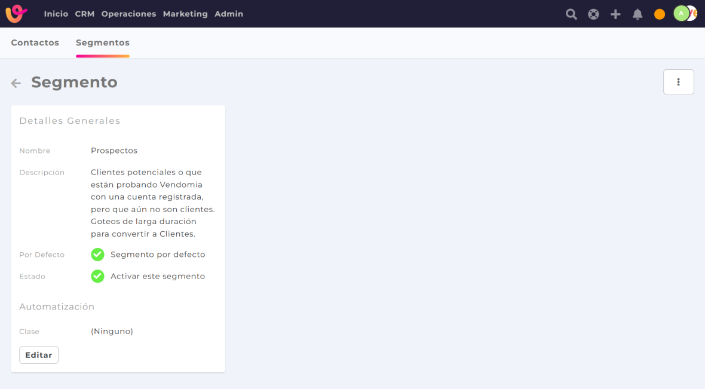Open help via the lifebuoy icon
The width and height of the screenshot is (705, 389).
[x=593, y=14]
